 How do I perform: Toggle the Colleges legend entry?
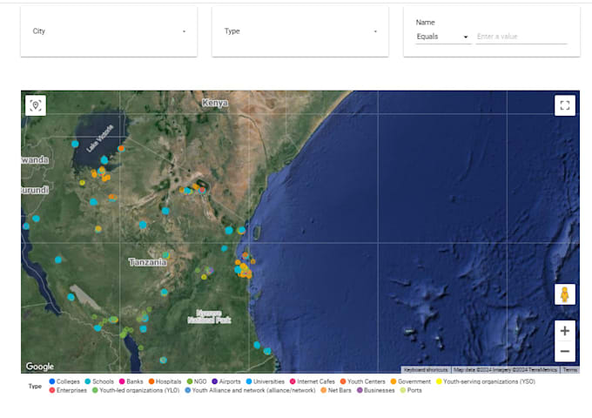[64, 381]
